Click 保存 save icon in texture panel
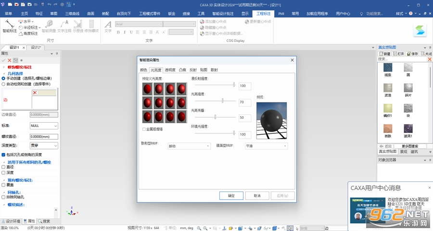 pos(412,53)
